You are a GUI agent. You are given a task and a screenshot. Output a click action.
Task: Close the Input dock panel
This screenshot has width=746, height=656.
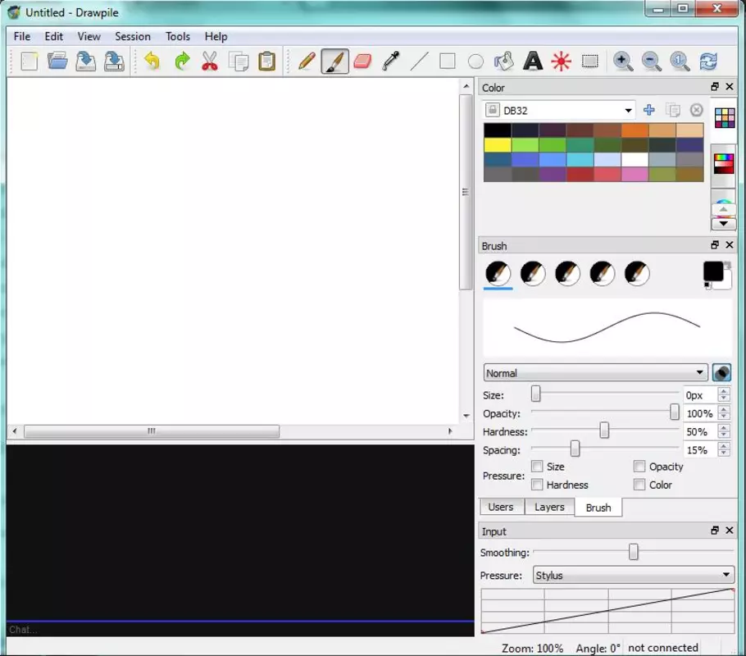click(730, 531)
